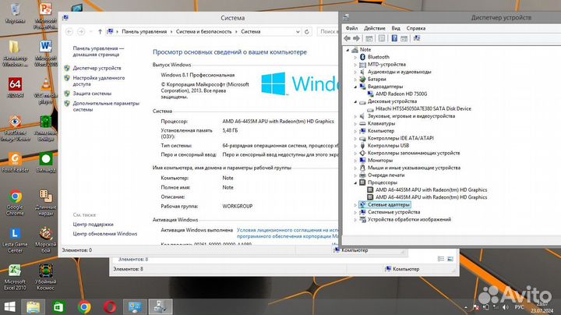Open the Windows Store taskbar icon
Screen dimensions: 561x315
(x=59, y=306)
